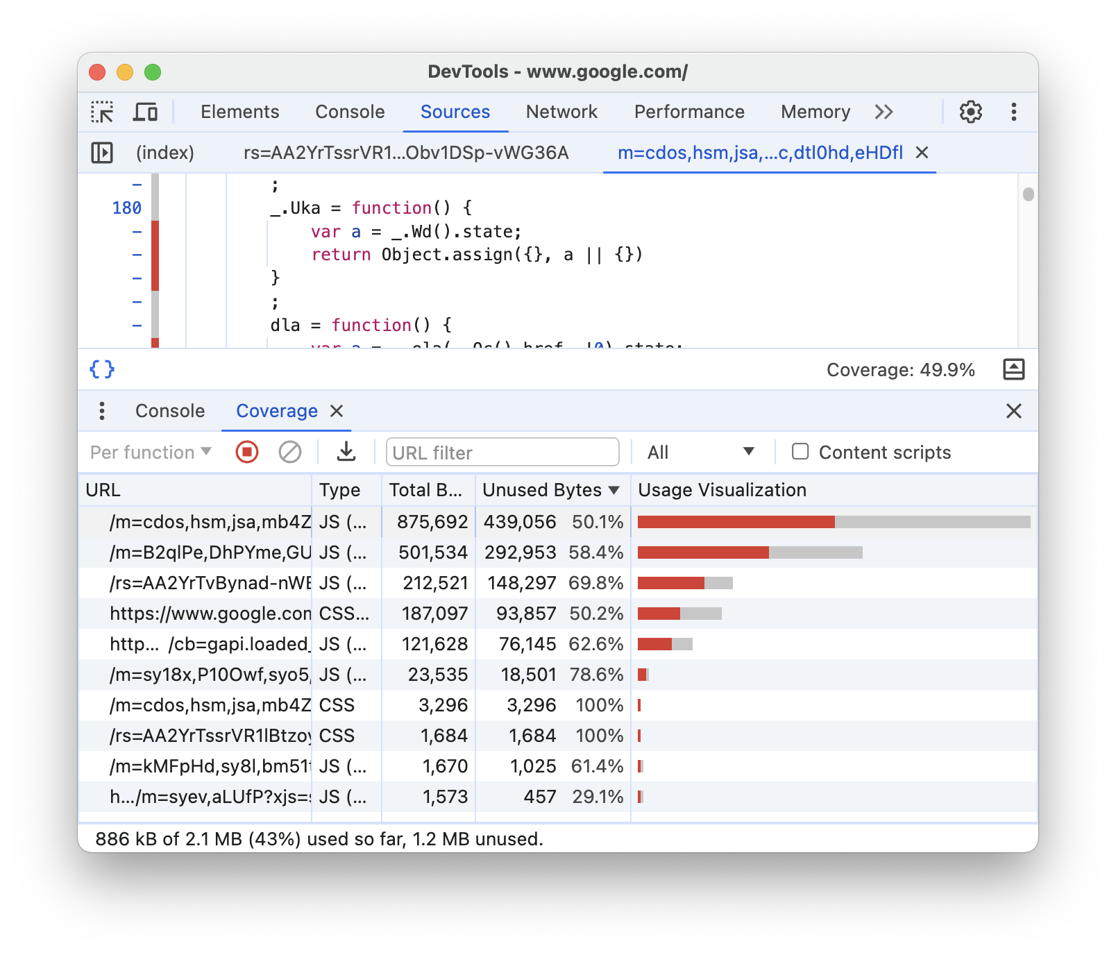Switch to the Network panel
1116x955 pixels.
click(x=561, y=112)
